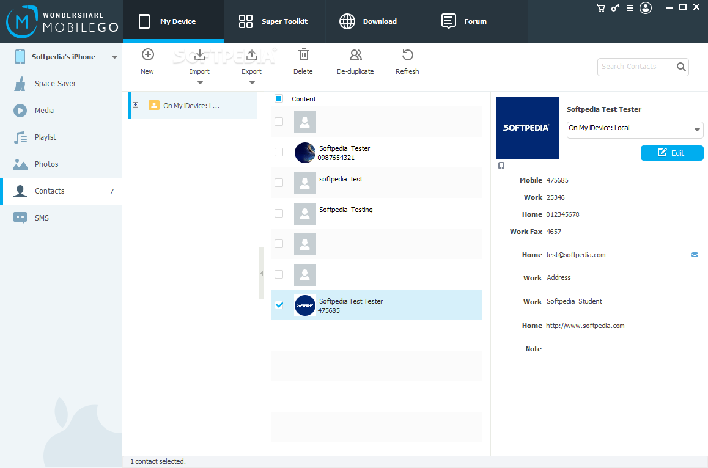Viewport: 708px width, 468px height.
Task: Click the test@softpedia.com email address
Action: pyautogui.click(x=576, y=255)
